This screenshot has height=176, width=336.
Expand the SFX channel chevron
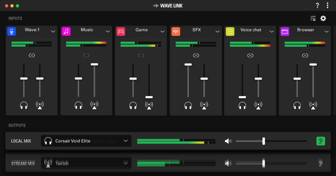tap(217, 31)
